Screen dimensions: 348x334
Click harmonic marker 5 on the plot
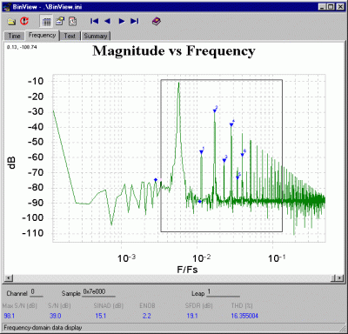click(x=238, y=177)
